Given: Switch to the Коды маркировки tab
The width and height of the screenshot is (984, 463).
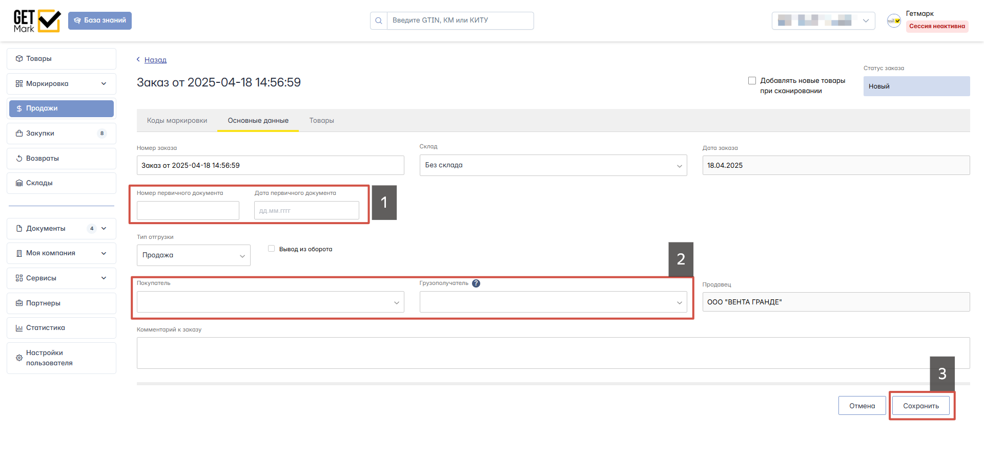Looking at the screenshot, I should (x=177, y=121).
